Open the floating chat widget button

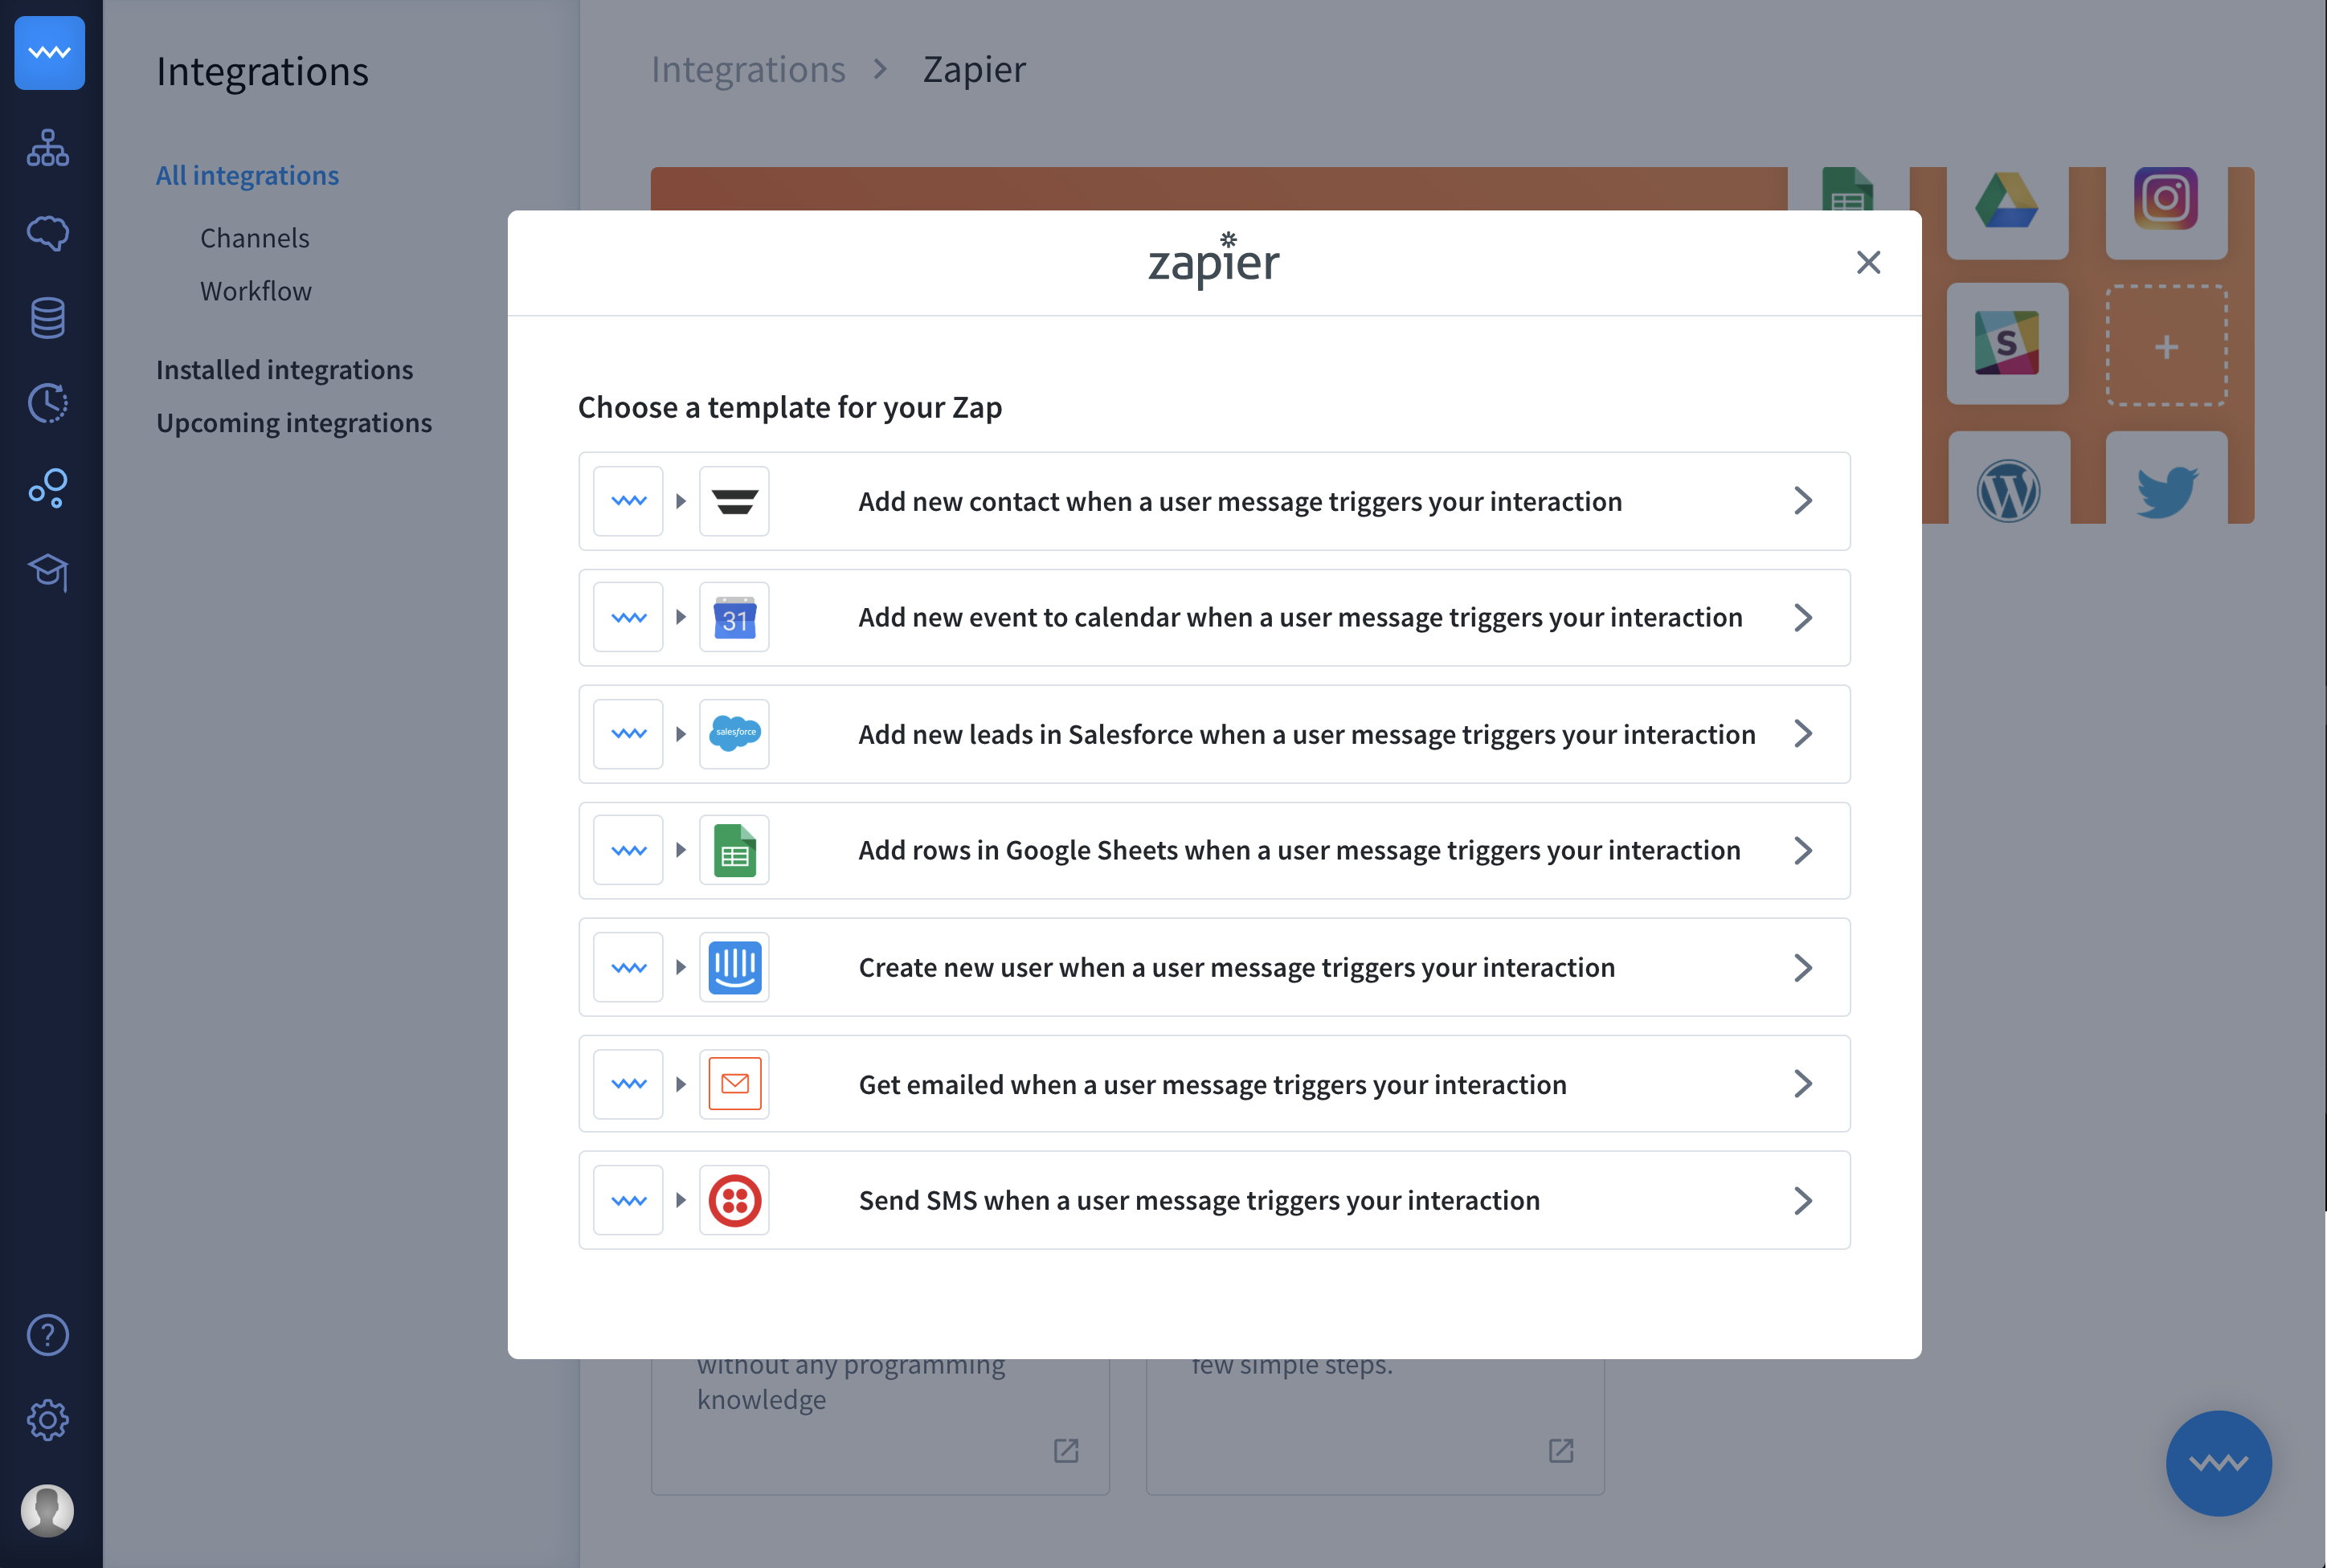2219,1463
